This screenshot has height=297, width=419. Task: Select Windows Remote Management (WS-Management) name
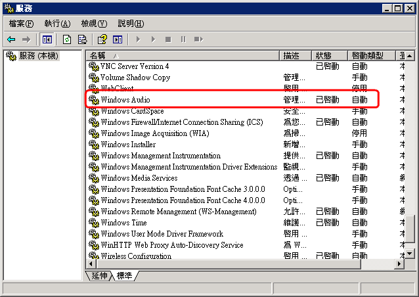pos(179,212)
